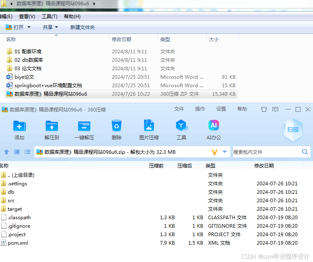Expand the 共享 dropdown arrow in Explorer
This screenshot has width=313, height=262.
tap(56, 27)
